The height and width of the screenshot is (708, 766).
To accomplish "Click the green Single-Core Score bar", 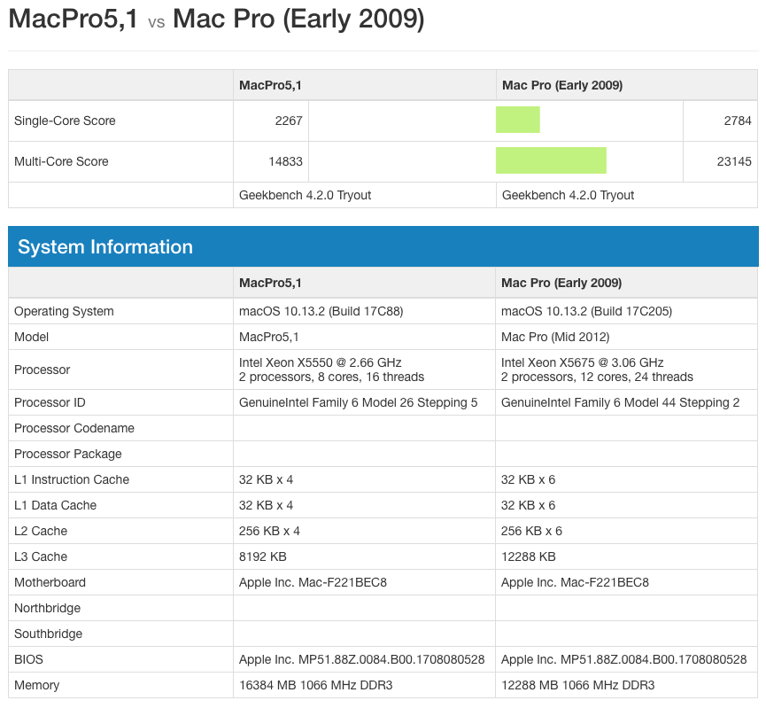I will pos(517,120).
